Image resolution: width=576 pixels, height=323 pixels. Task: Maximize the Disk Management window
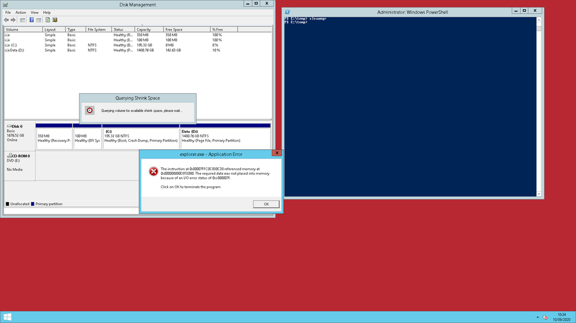[x=256, y=3]
